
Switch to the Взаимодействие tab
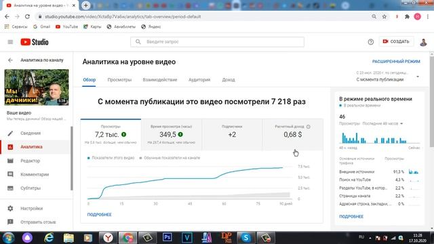click(x=160, y=80)
